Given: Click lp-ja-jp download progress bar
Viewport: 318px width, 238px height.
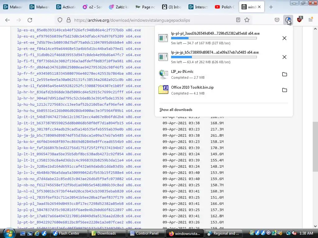Looking at the screenshot, I should pyautogui.click(x=214, y=57).
